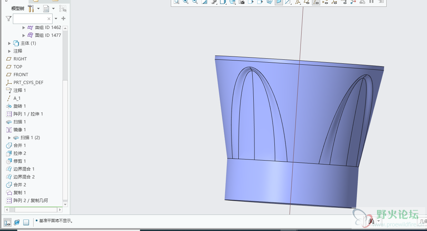
Task: Toggle the embedded browser globe icon
Action: coord(17,222)
